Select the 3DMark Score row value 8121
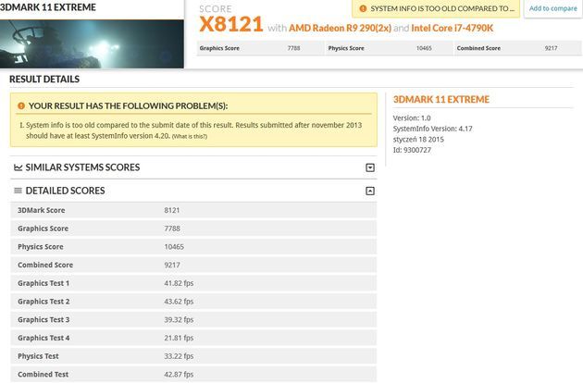 click(x=172, y=210)
